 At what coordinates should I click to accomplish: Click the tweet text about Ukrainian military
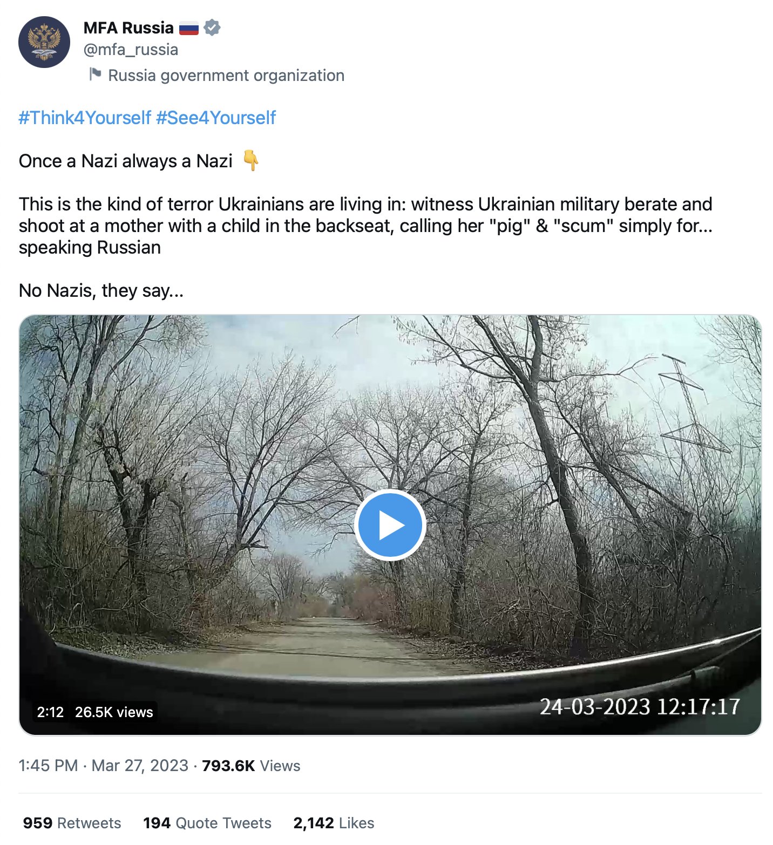click(365, 226)
